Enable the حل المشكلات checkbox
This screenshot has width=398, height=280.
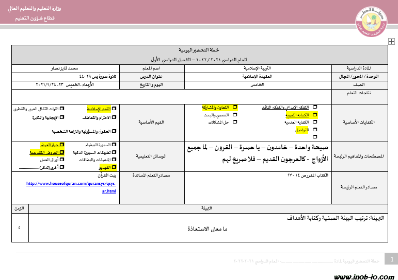(235, 122)
